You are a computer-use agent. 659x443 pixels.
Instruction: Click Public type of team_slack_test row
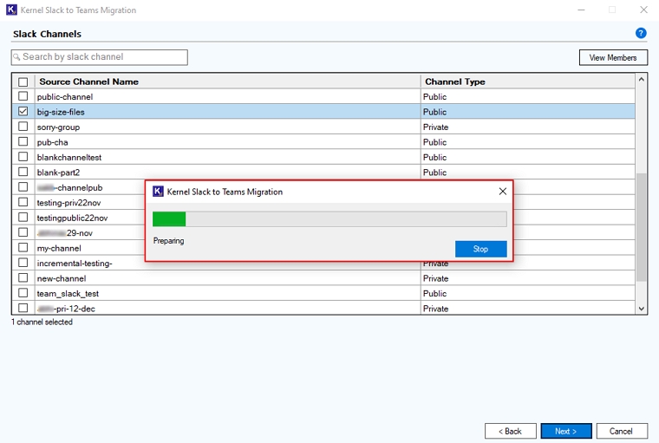click(434, 293)
